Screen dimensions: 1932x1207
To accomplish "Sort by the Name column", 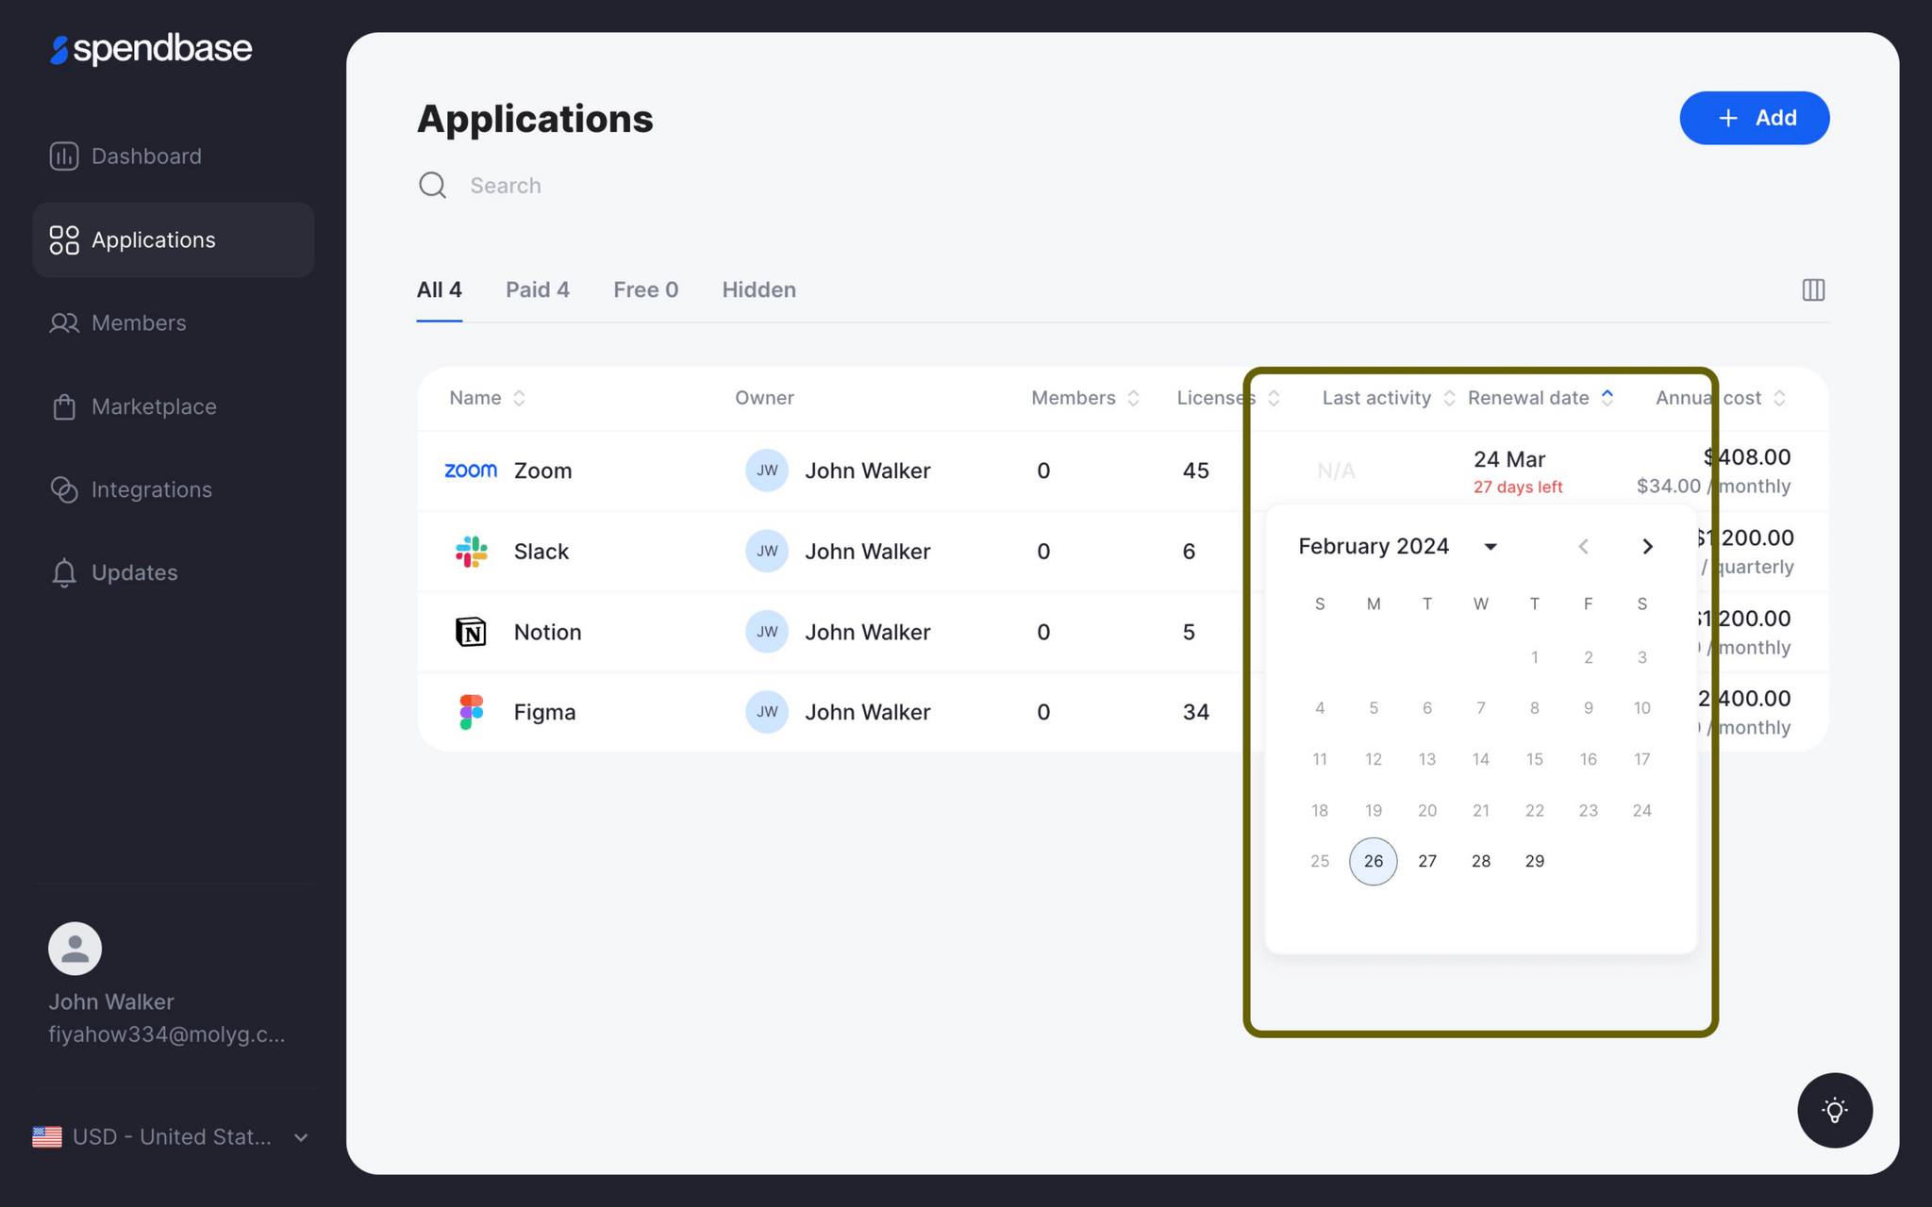I will (487, 398).
